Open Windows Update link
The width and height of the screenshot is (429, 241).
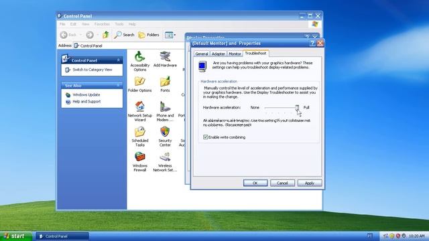(x=86, y=95)
